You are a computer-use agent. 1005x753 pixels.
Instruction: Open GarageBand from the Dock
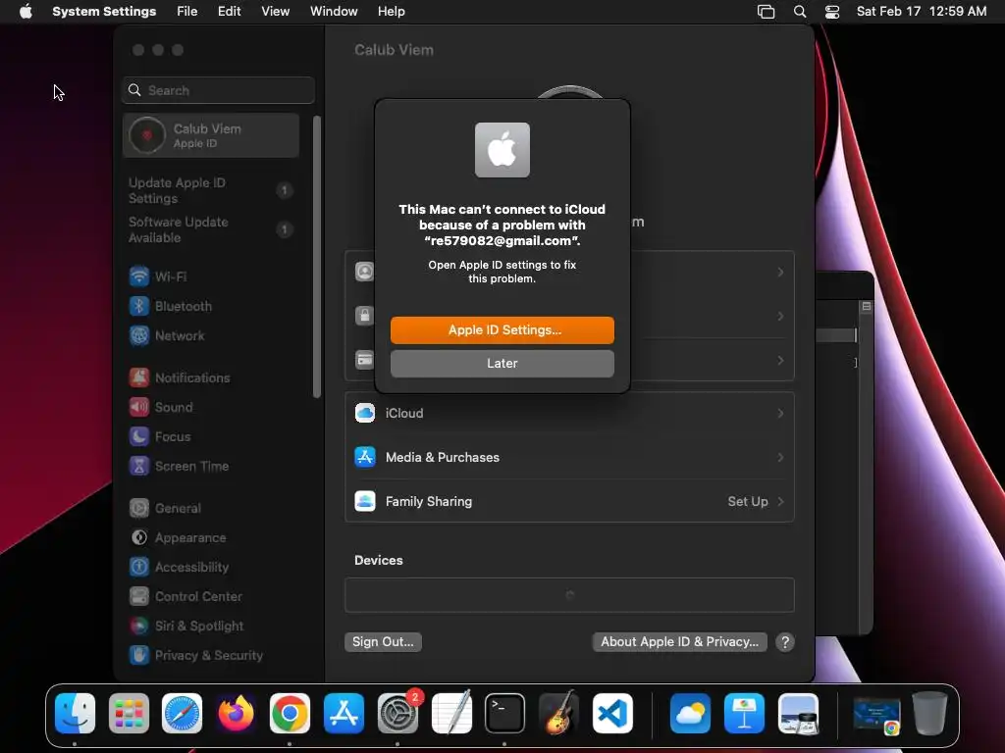[x=558, y=714]
